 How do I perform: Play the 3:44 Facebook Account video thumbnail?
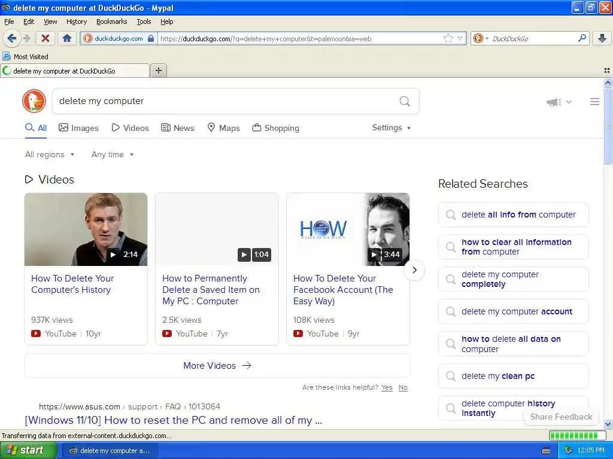coord(348,229)
